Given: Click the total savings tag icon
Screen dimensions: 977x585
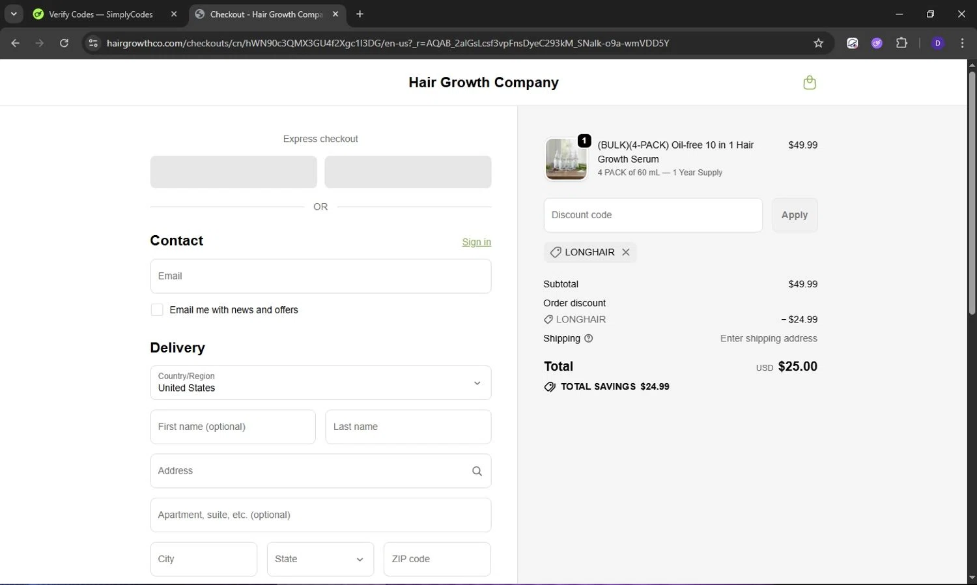Looking at the screenshot, I should tap(550, 387).
